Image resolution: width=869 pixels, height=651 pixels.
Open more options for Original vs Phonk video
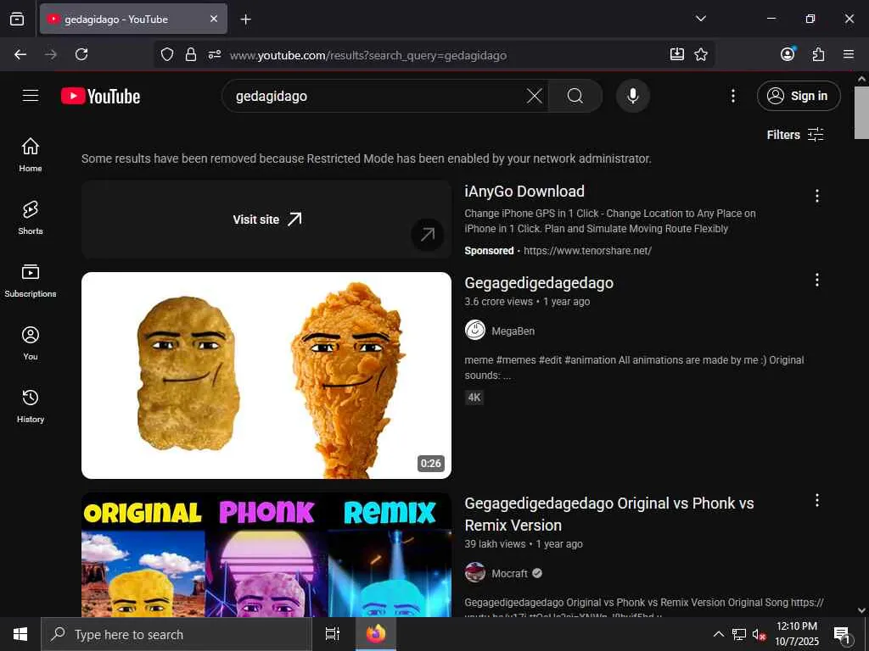(x=817, y=500)
